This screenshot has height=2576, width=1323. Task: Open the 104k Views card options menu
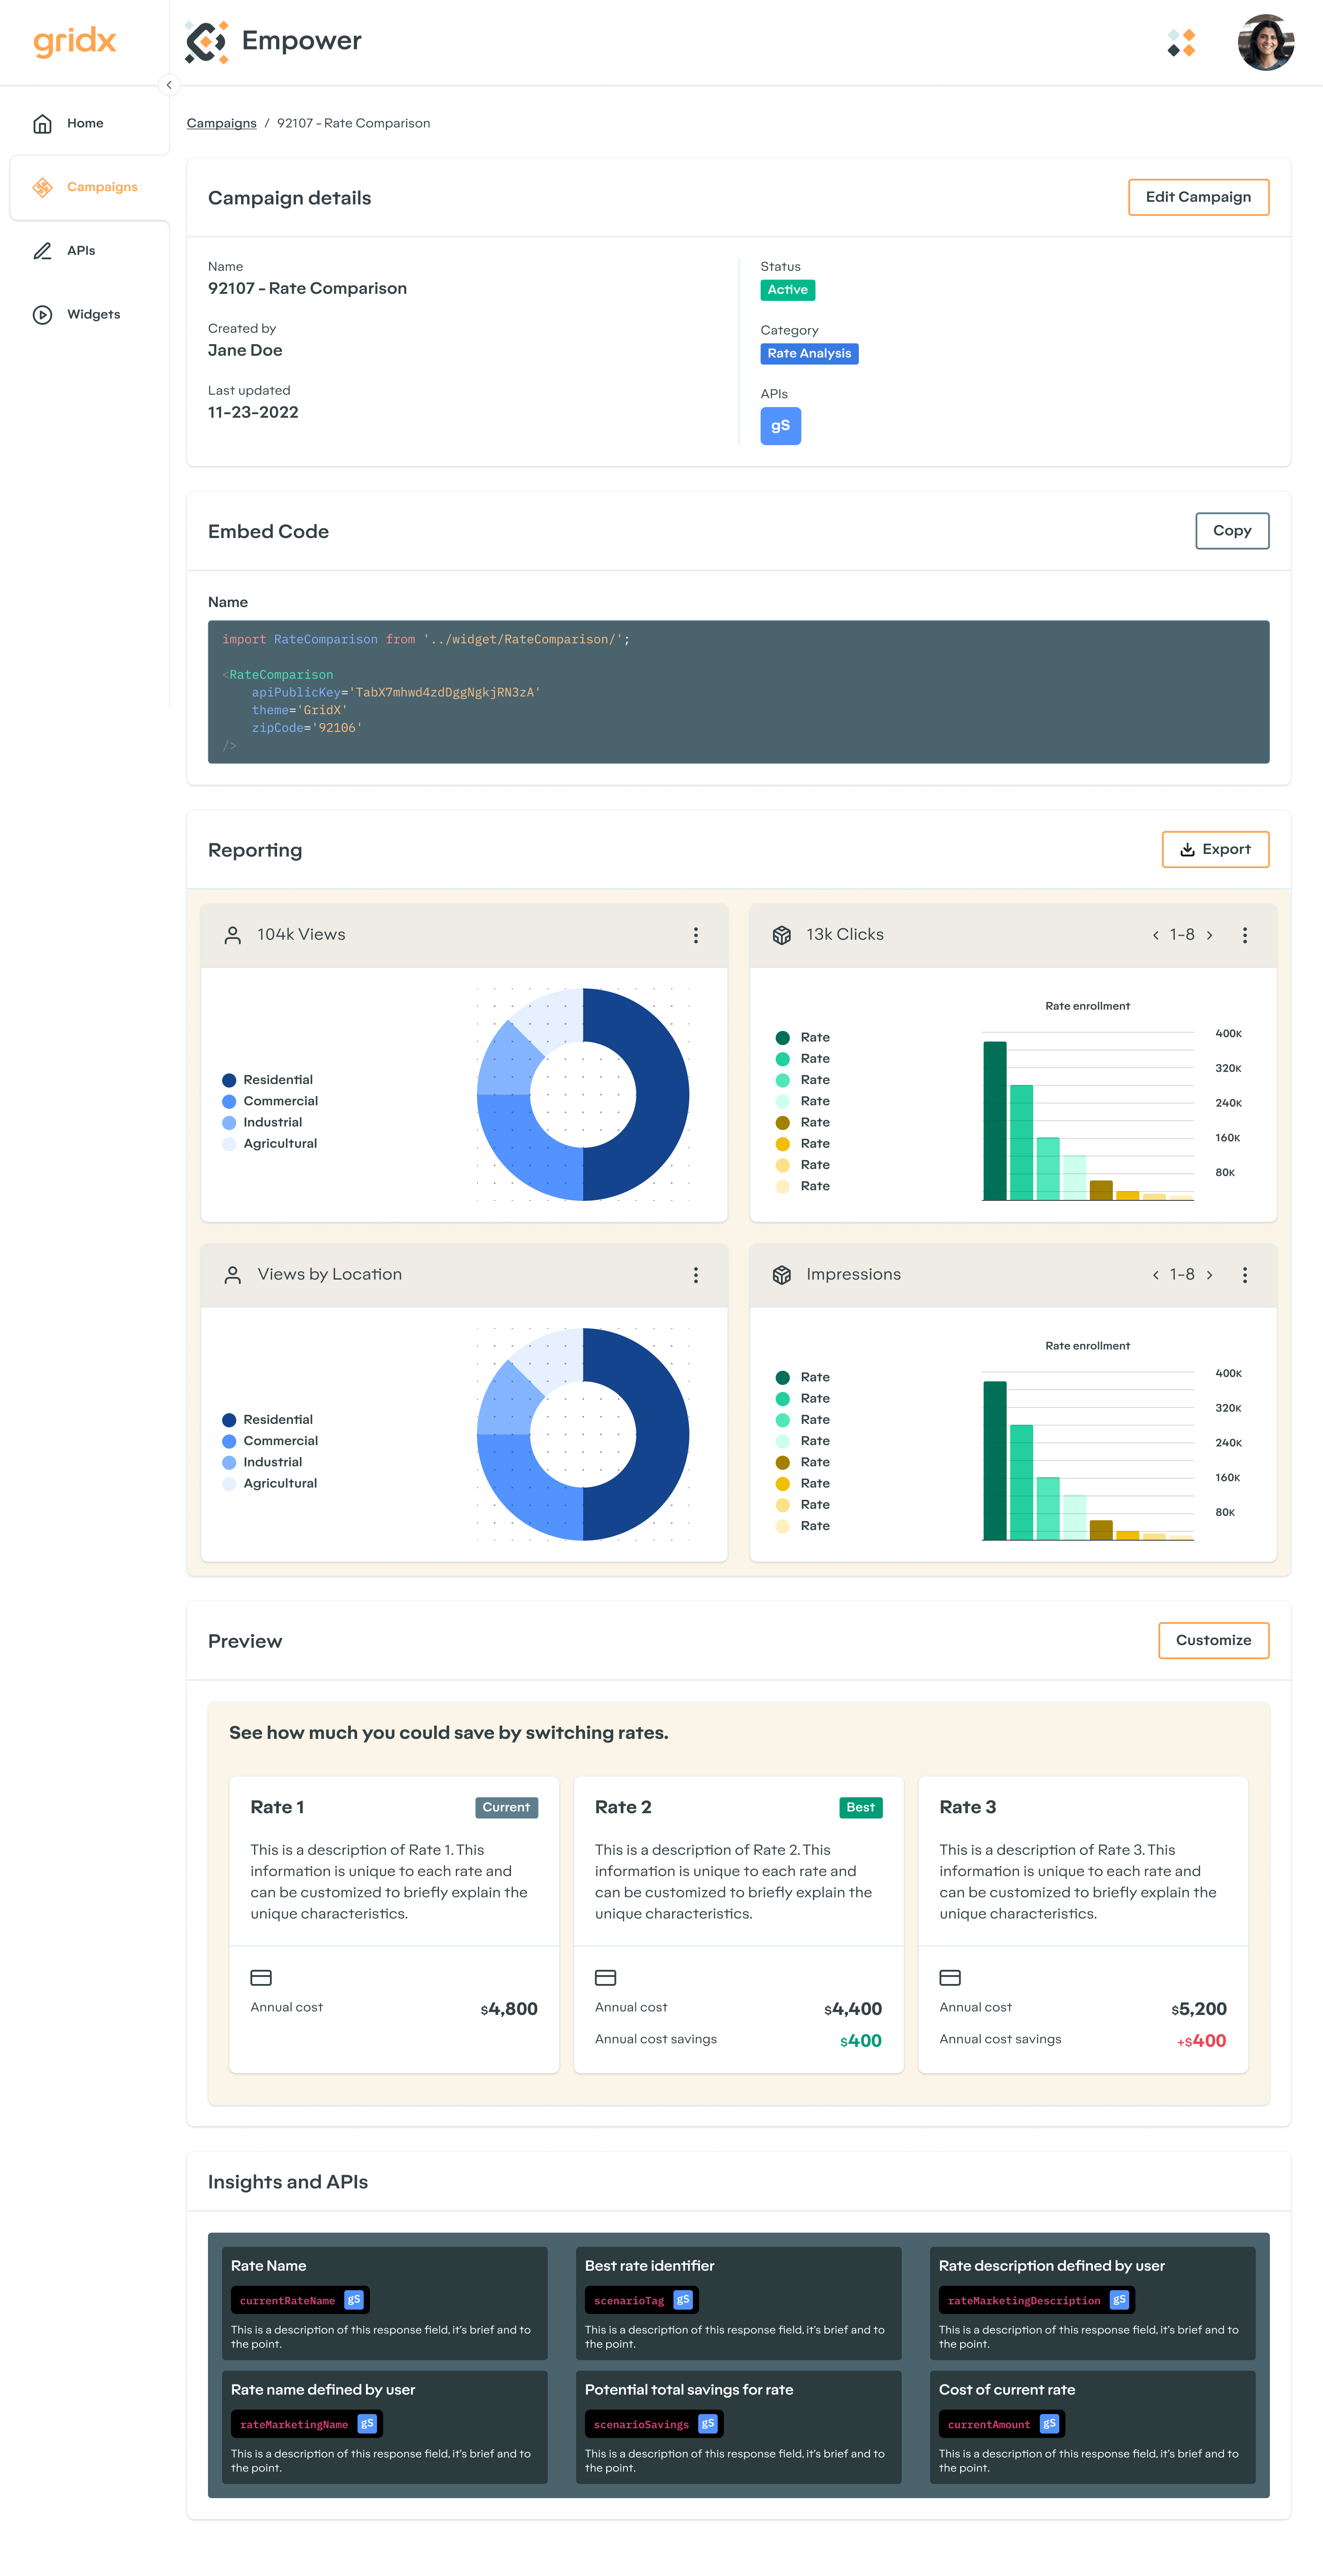pyautogui.click(x=696, y=935)
